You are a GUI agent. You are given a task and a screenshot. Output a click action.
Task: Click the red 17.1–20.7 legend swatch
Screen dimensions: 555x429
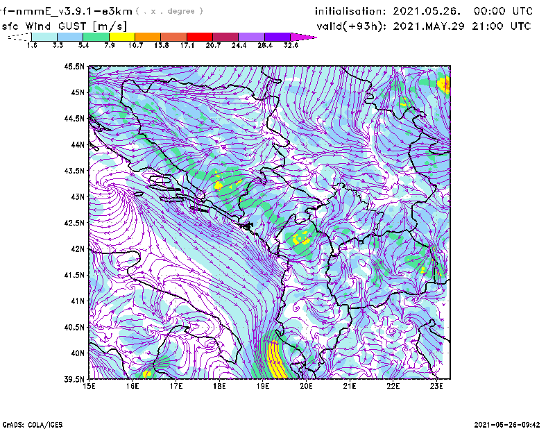point(200,37)
